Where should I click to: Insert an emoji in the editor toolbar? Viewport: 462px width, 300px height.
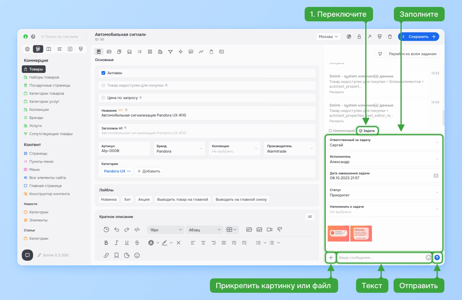coord(137,255)
